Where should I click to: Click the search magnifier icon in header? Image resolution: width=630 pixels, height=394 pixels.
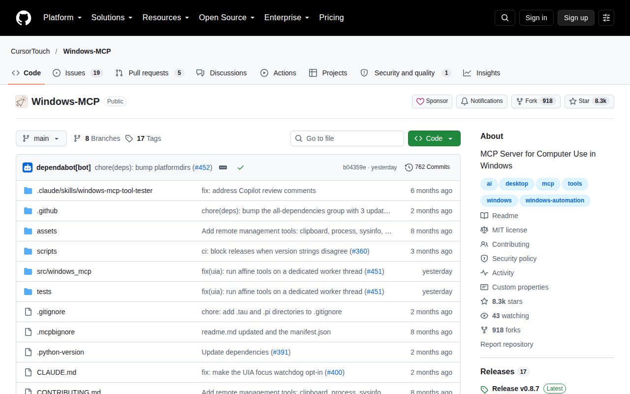click(504, 18)
